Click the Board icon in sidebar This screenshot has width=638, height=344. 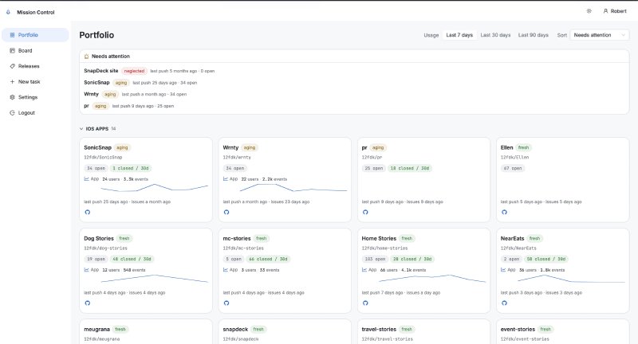[x=12, y=50]
